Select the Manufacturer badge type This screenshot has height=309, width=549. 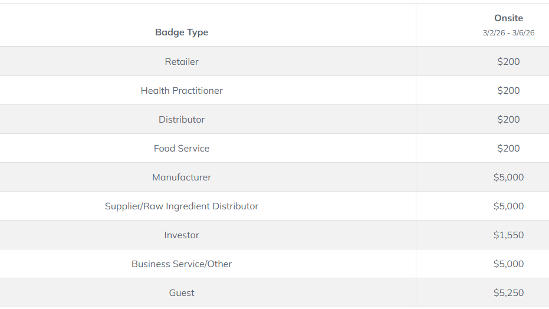(182, 177)
